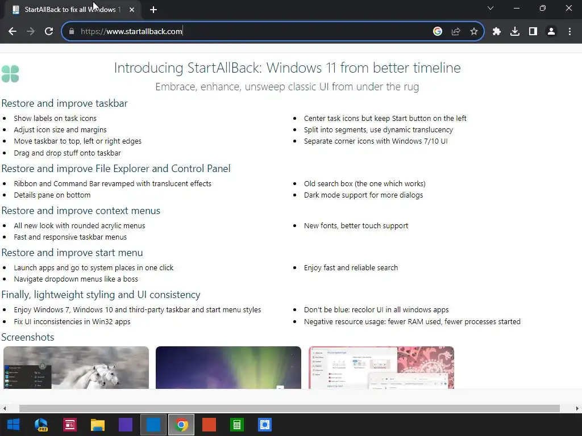Click 'Fast and responsive taskbar menus'
The height and width of the screenshot is (436, 582).
[x=70, y=237]
